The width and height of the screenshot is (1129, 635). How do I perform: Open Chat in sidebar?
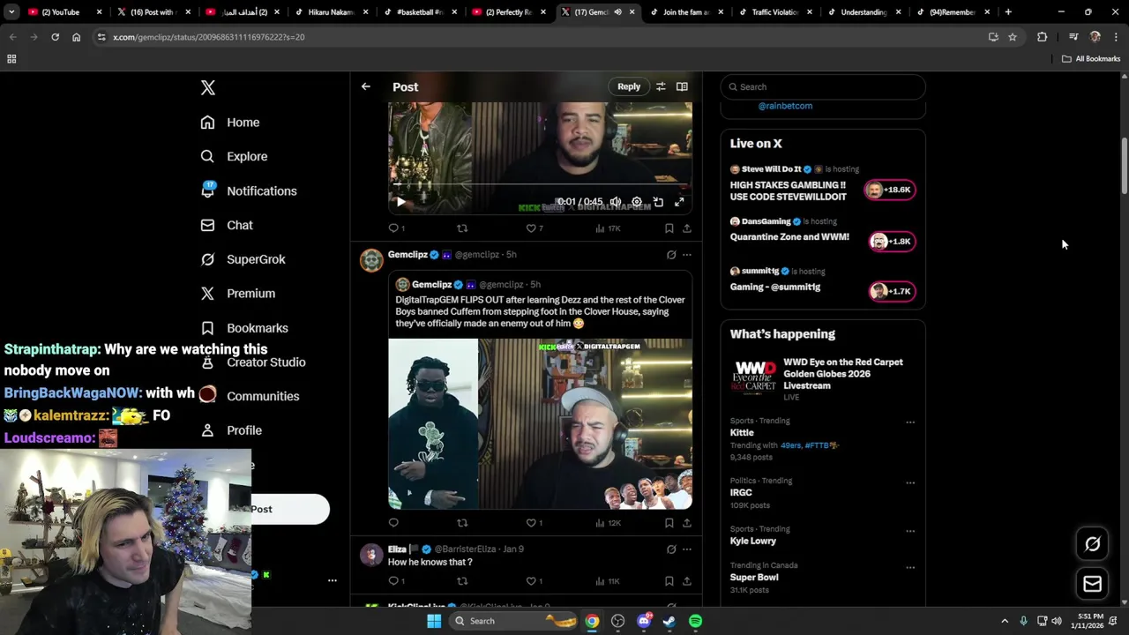pos(227,225)
